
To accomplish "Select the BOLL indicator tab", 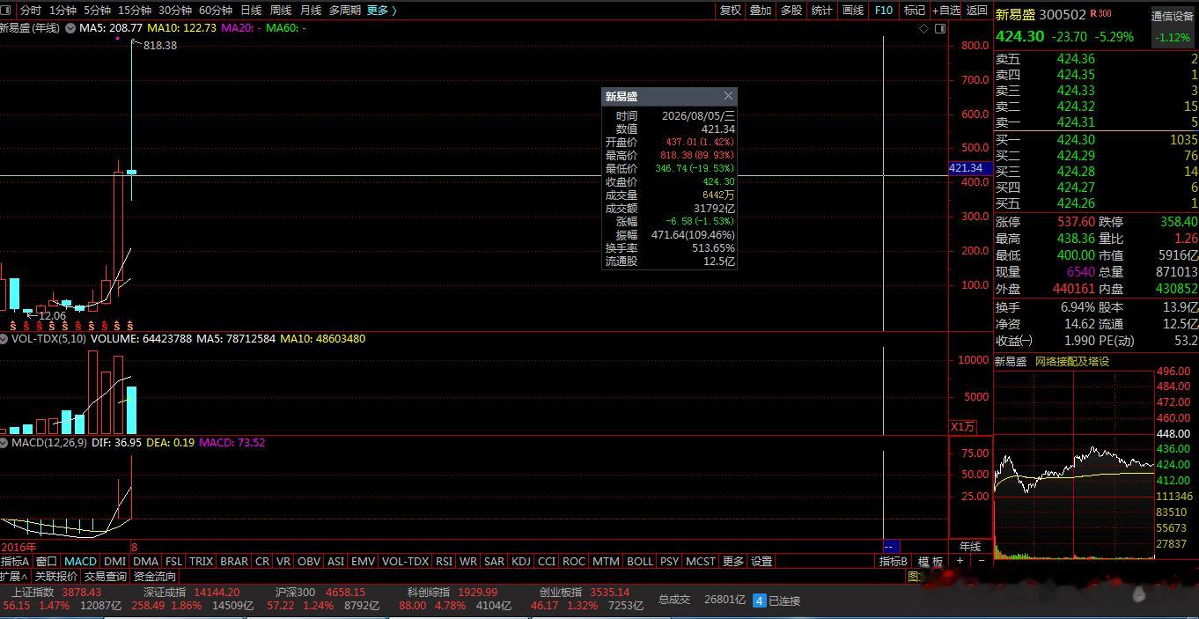I will (640, 561).
